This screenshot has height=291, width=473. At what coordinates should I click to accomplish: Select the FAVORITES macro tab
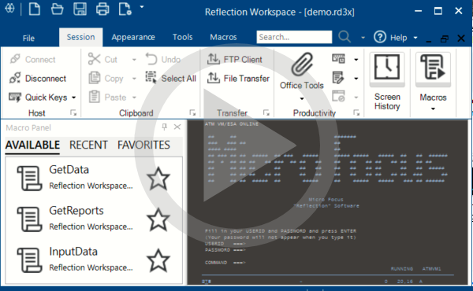click(143, 145)
